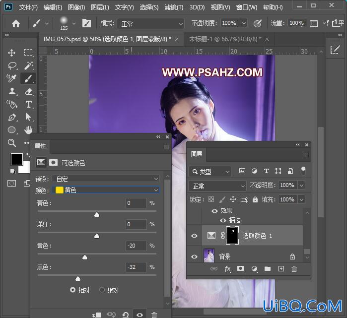This screenshot has width=347, height=318.
Task: Open the brush preset picker arrow
Action: pyautogui.click(x=74, y=23)
